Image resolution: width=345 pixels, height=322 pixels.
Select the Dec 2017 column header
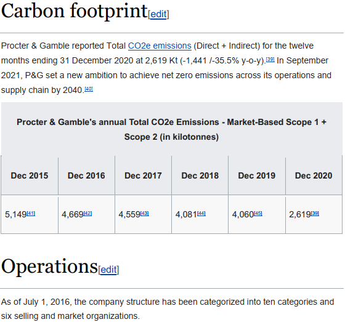(x=143, y=175)
